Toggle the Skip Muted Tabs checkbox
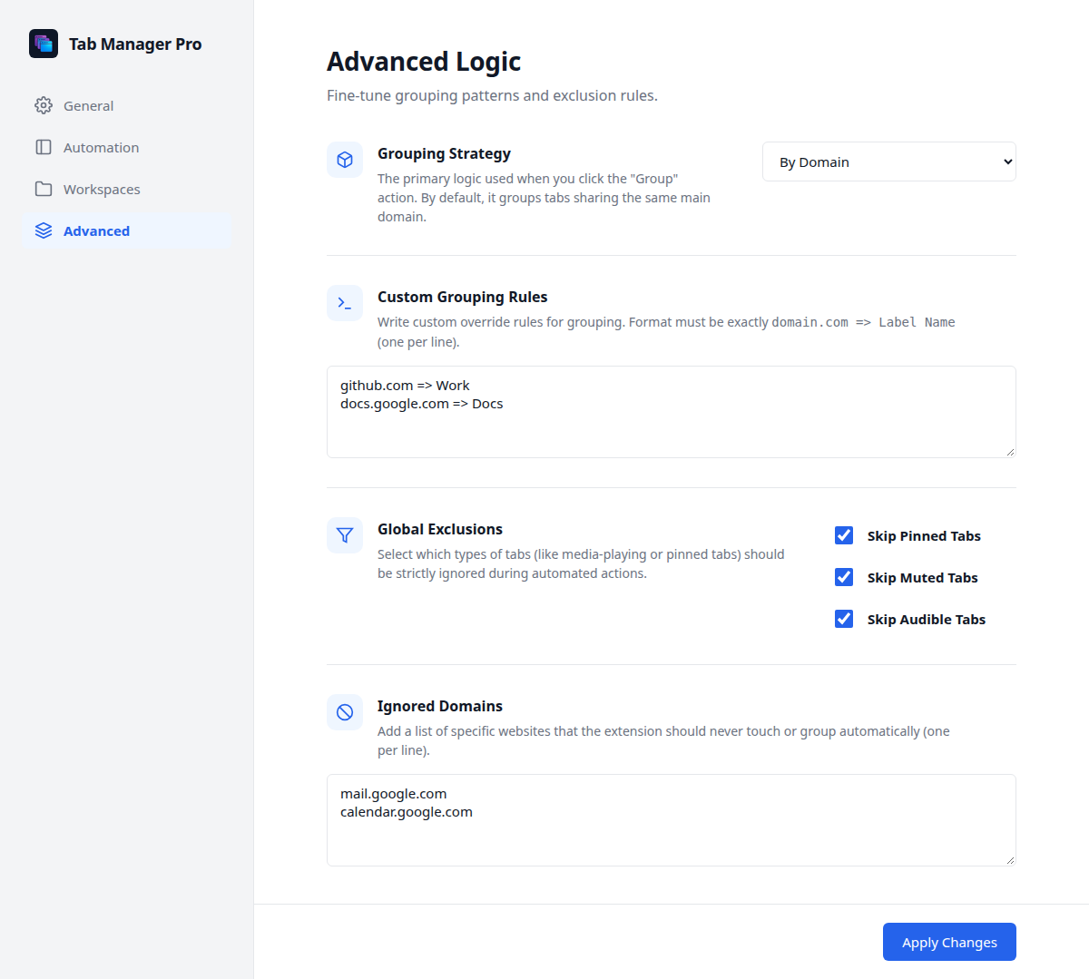1089x979 pixels. tap(844, 577)
